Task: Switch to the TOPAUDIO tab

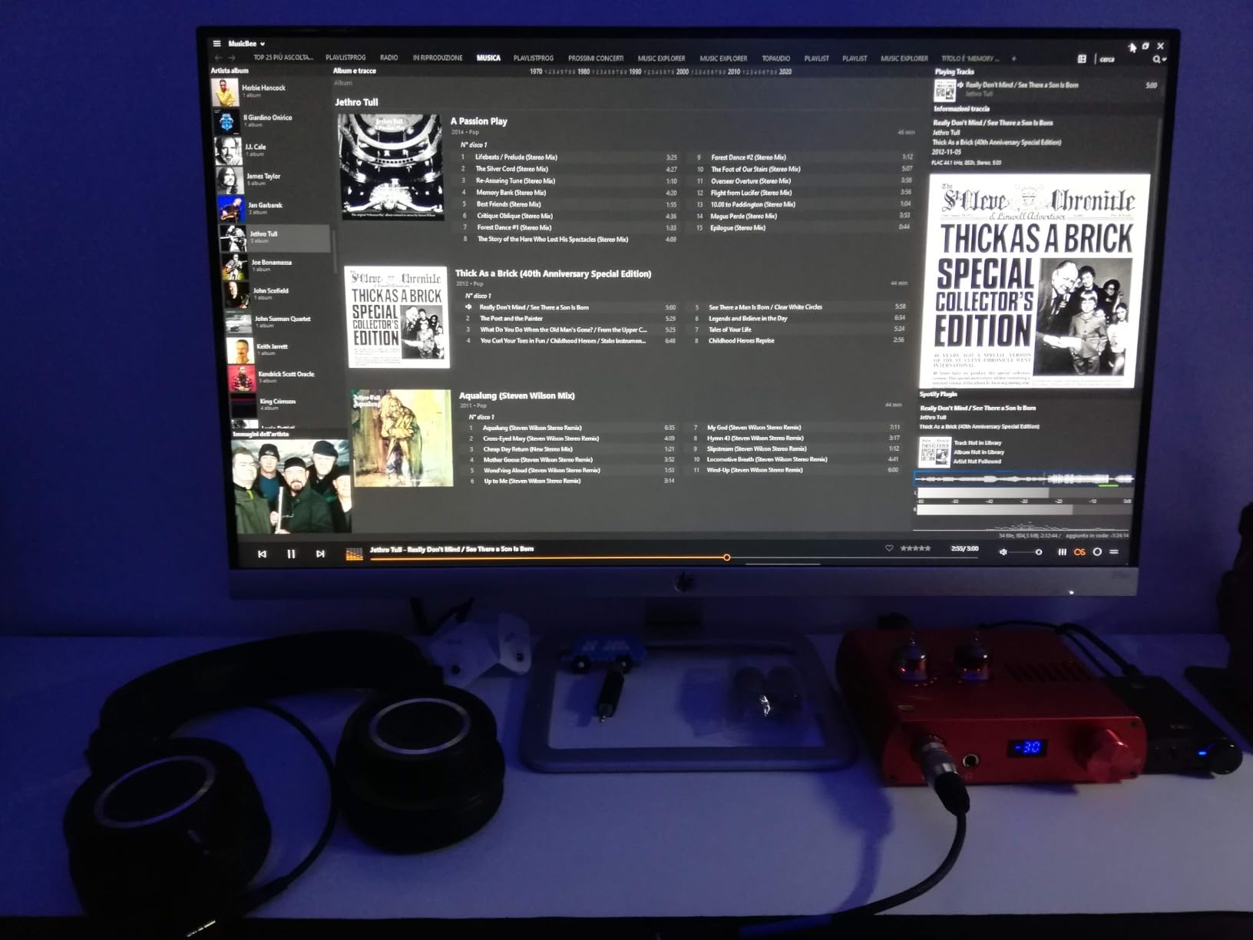Action: coord(775,58)
